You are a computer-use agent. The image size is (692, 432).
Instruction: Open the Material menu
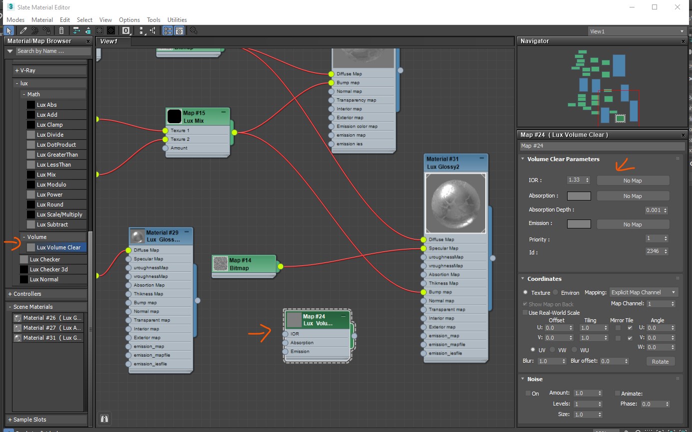point(42,20)
